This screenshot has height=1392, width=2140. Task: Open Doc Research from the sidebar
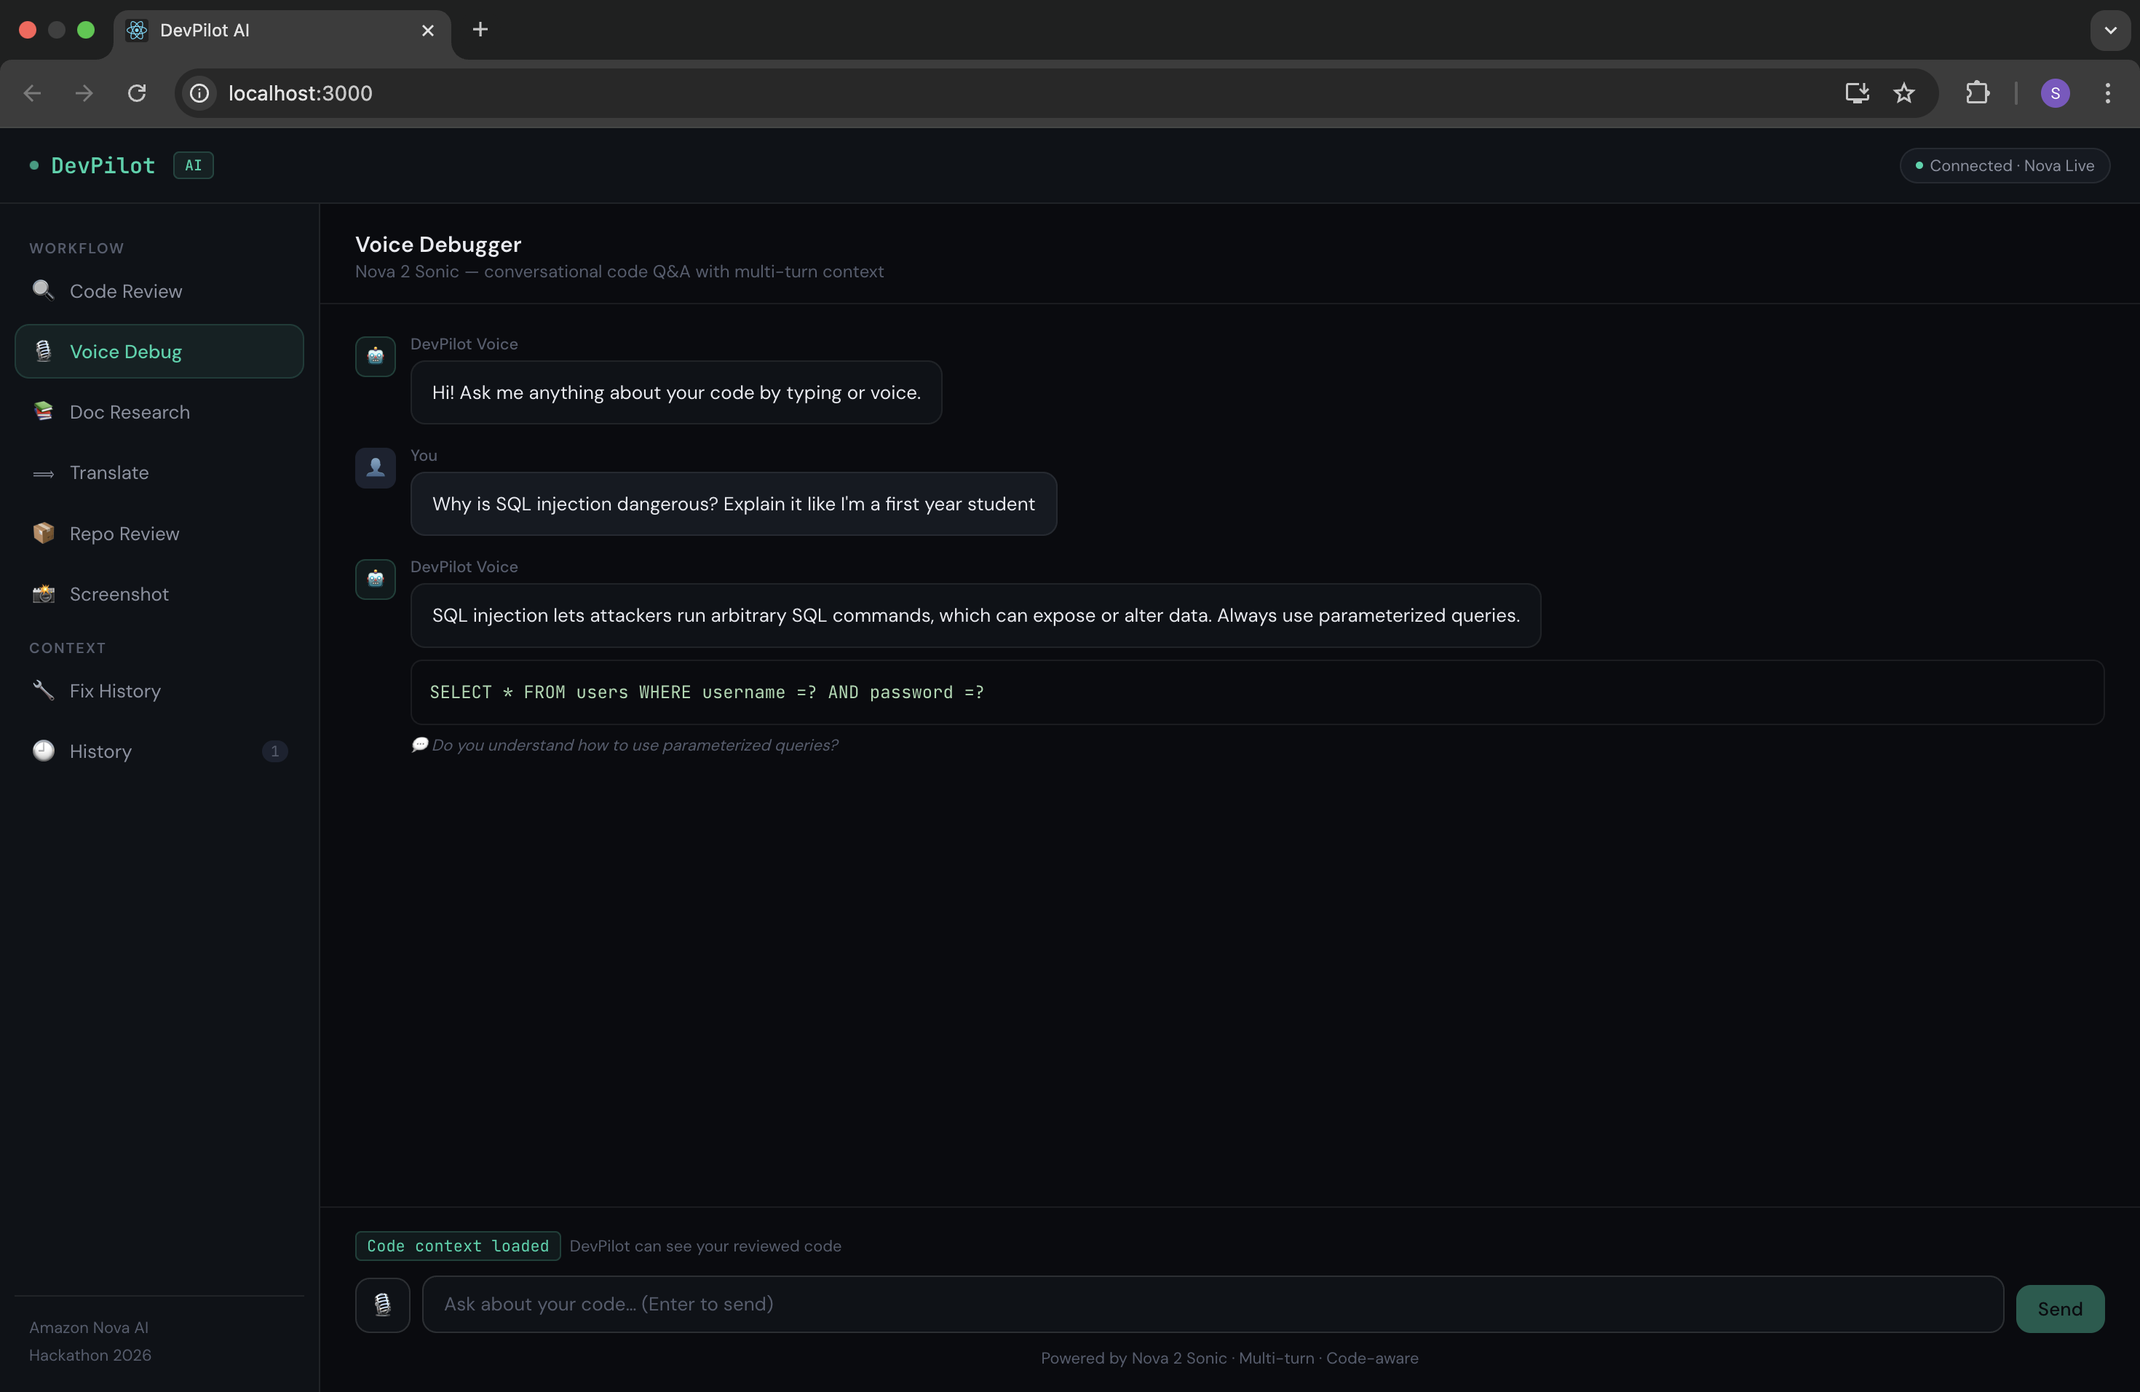pos(130,412)
